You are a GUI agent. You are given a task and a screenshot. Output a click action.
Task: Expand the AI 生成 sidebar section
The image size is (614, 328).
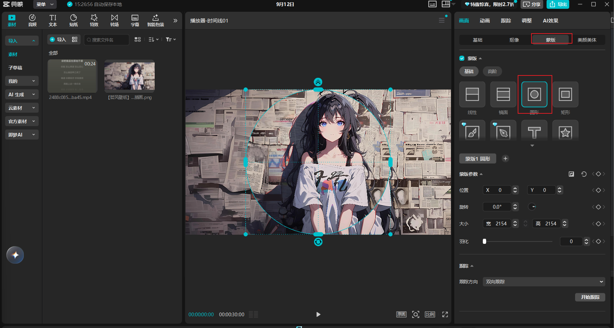pyautogui.click(x=22, y=94)
